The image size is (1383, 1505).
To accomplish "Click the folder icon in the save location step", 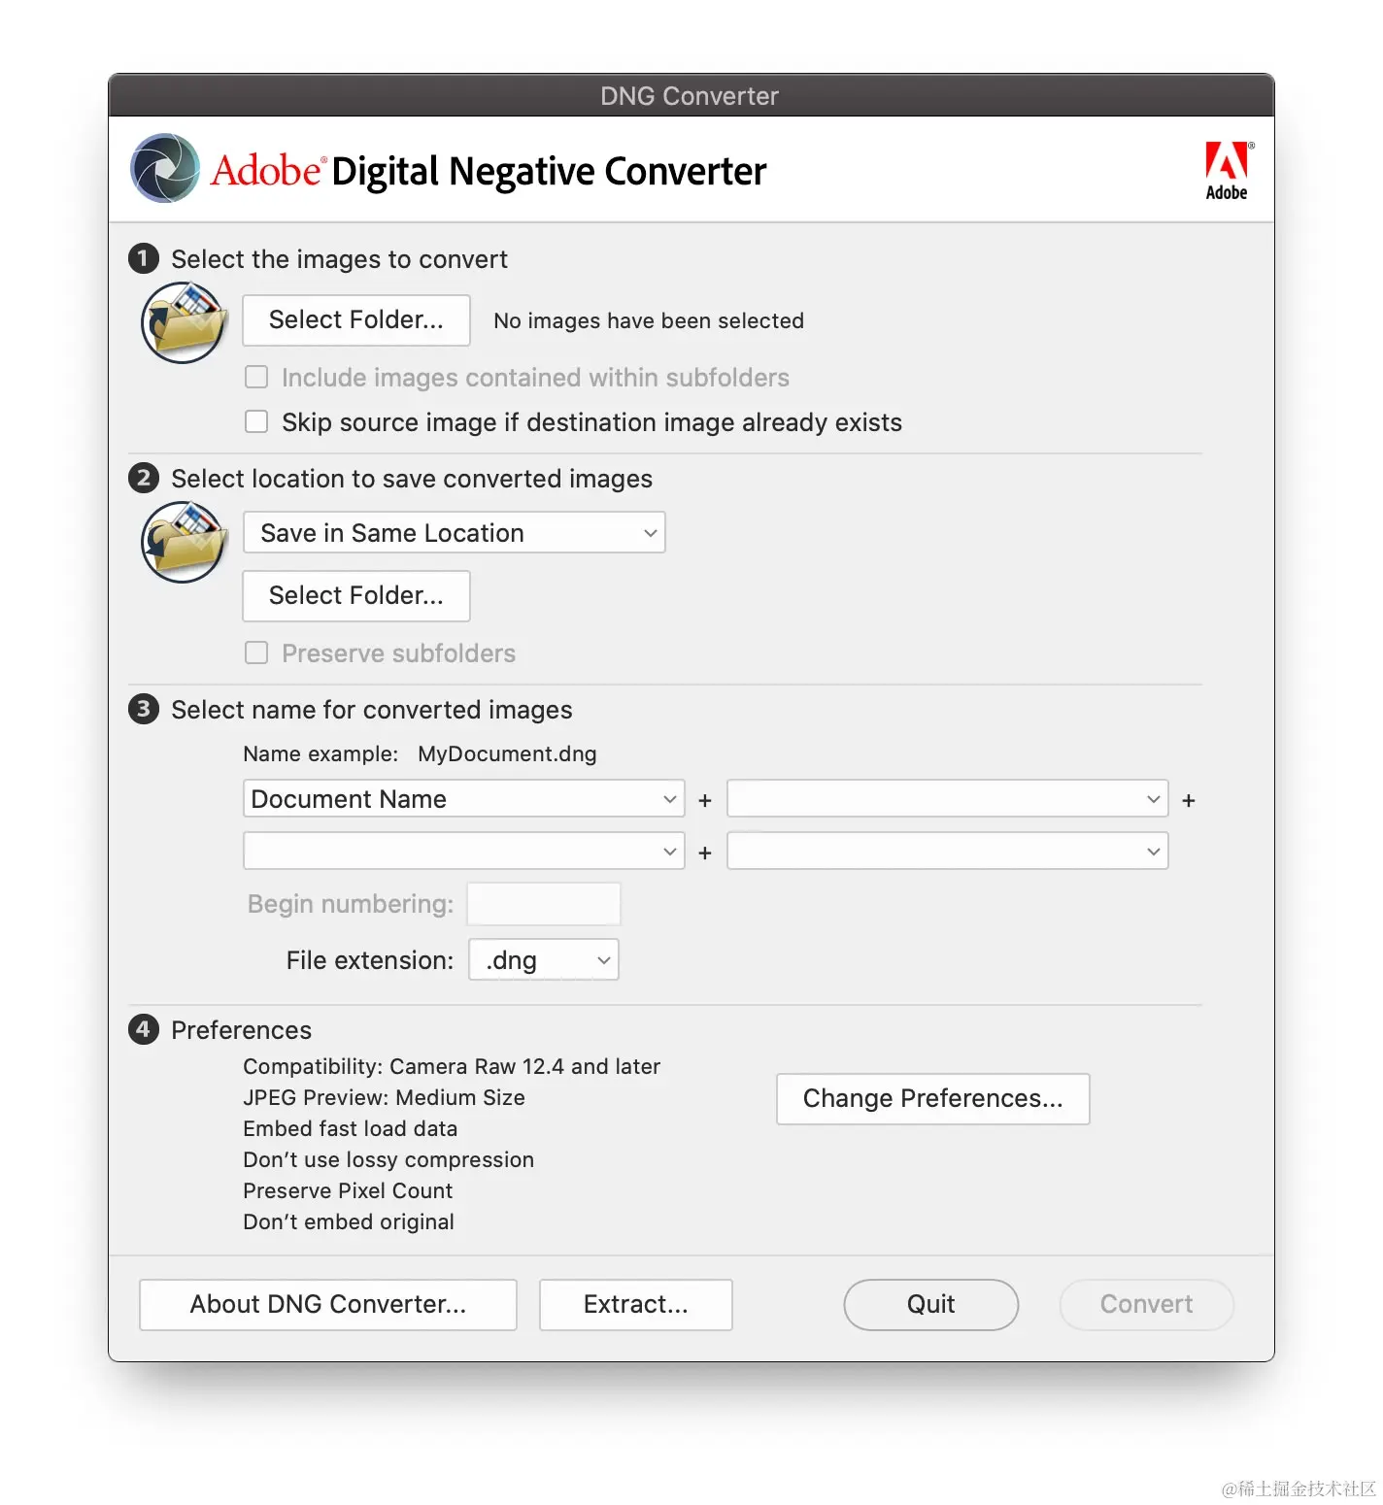I will pyautogui.click(x=183, y=541).
